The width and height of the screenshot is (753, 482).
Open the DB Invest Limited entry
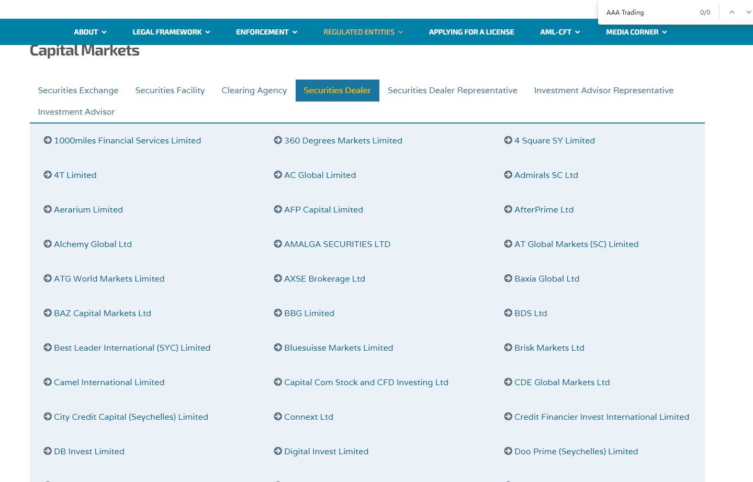pyautogui.click(x=89, y=451)
